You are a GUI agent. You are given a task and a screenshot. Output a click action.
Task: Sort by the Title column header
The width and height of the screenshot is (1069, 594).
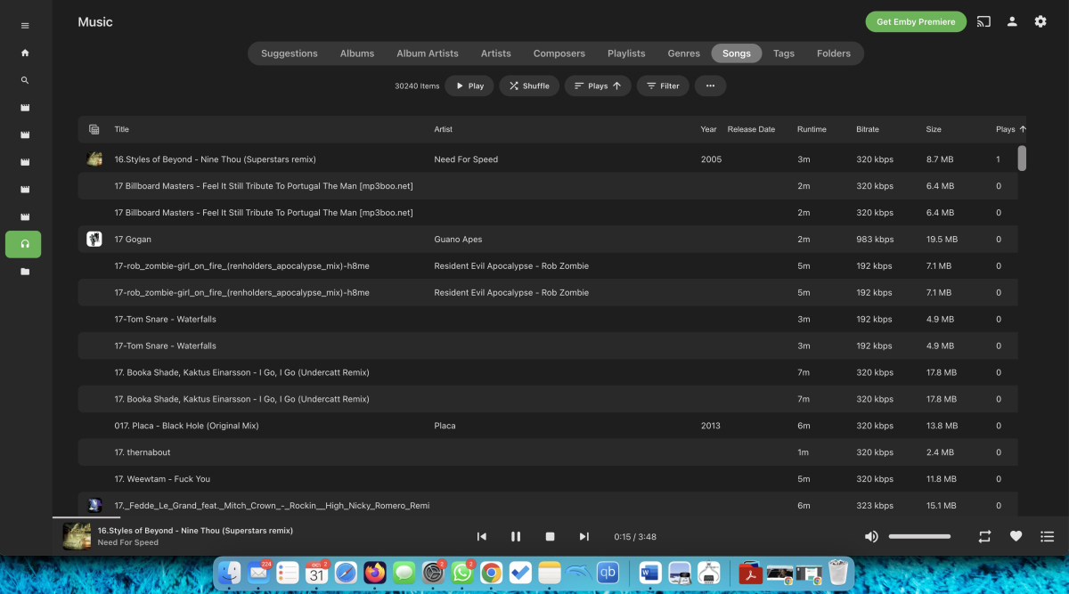[122, 129]
